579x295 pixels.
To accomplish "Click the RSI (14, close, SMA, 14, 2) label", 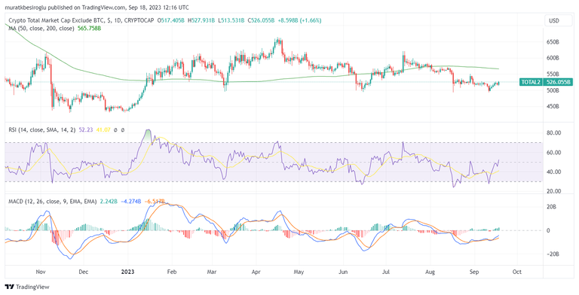I will click(x=42, y=130).
